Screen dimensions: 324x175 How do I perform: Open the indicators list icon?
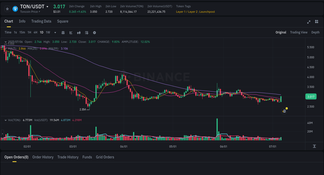click(87, 32)
